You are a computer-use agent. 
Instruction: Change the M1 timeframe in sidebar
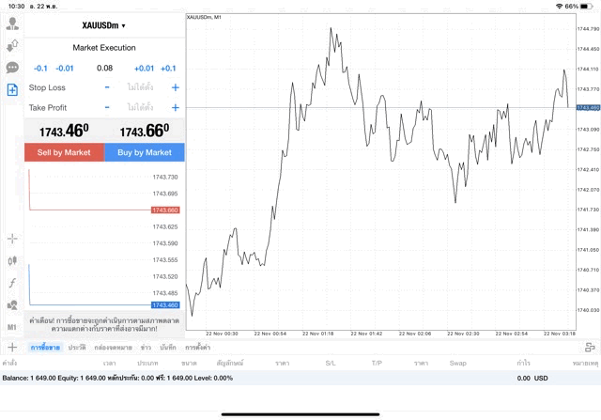coord(12,327)
